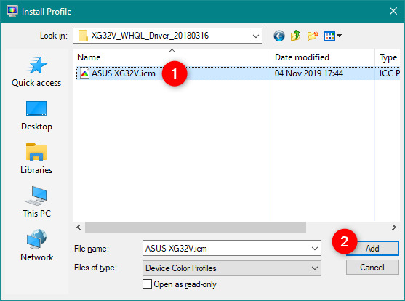
Task: Open This PC location
Action: click(36, 202)
